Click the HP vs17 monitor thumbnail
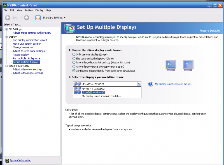This screenshot has height=165, width=224. (x=171, y=66)
